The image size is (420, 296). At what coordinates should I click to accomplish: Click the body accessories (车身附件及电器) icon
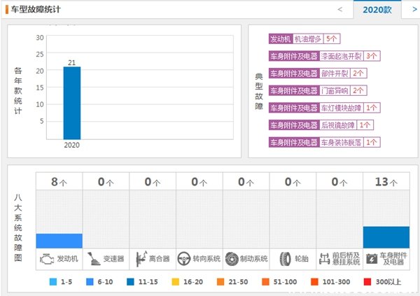click(x=371, y=258)
